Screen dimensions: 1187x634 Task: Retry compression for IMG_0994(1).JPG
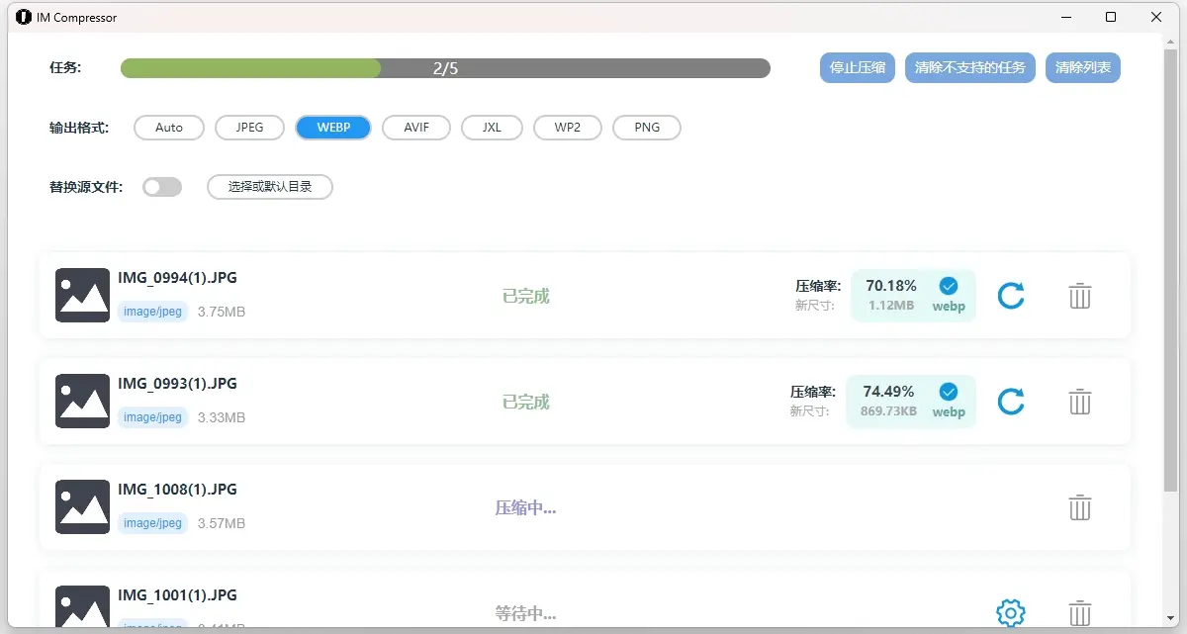(x=1011, y=295)
